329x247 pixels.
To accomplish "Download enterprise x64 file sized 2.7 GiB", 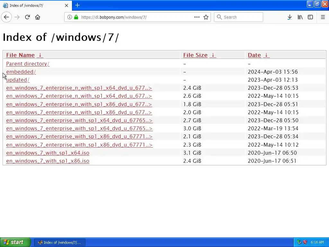I will coord(79,120).
